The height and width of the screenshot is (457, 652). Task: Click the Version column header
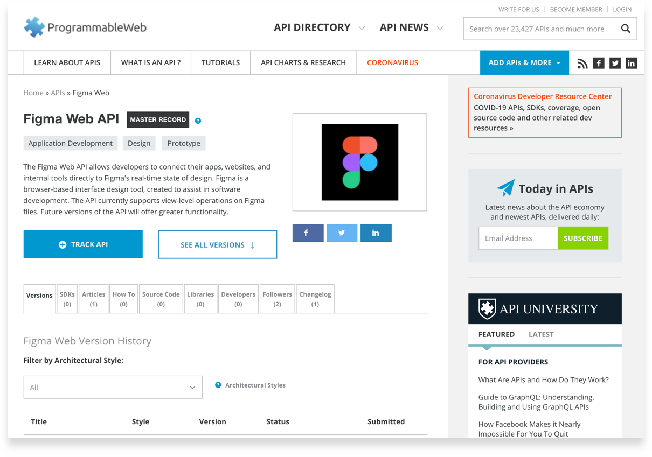[213, 421]
